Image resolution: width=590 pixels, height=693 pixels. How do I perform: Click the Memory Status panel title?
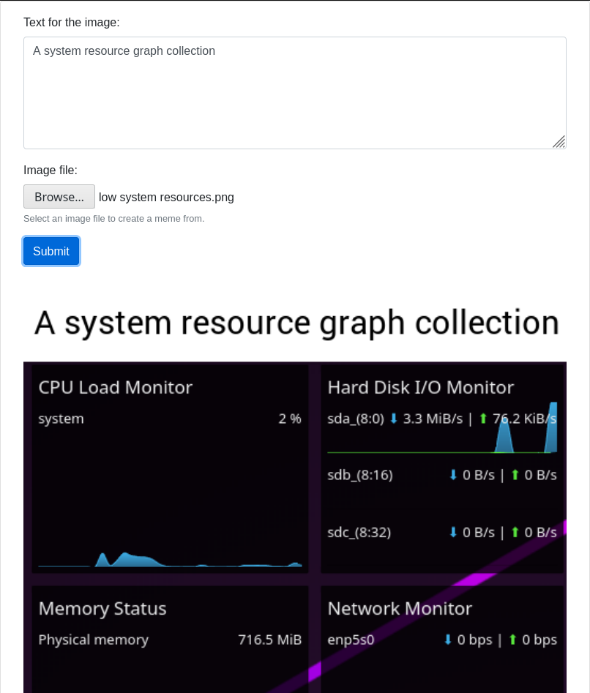102,609
